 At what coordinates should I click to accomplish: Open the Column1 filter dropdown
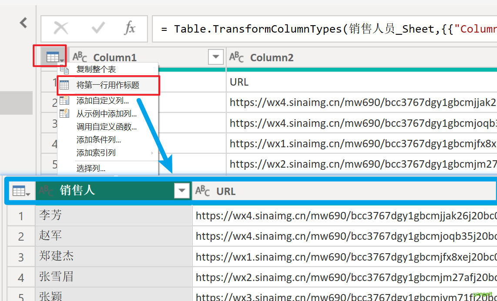[x=215, y=57]
